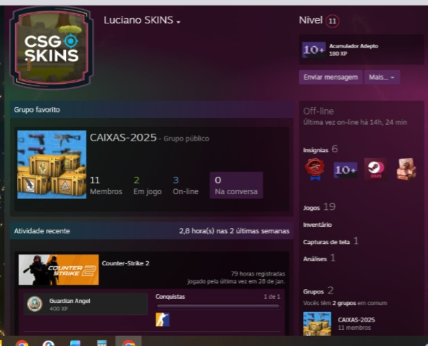Click the 2 Em jogo count
The height and width of the screenshot is (346, 428).
coord(147,186)
